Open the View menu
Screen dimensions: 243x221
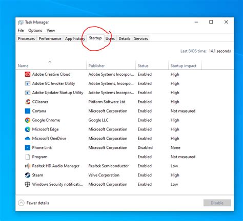[51, 31]
